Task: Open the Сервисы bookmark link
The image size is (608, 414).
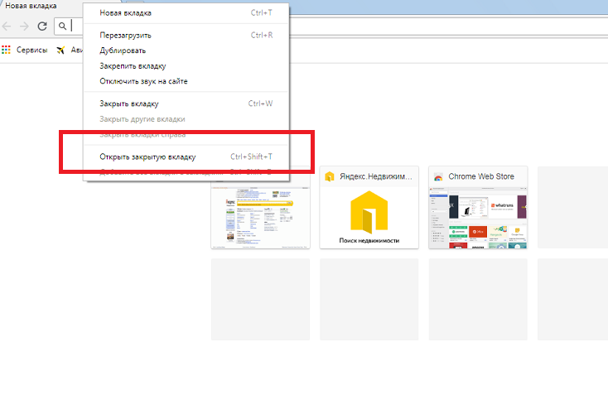Action: pos(31,50)
